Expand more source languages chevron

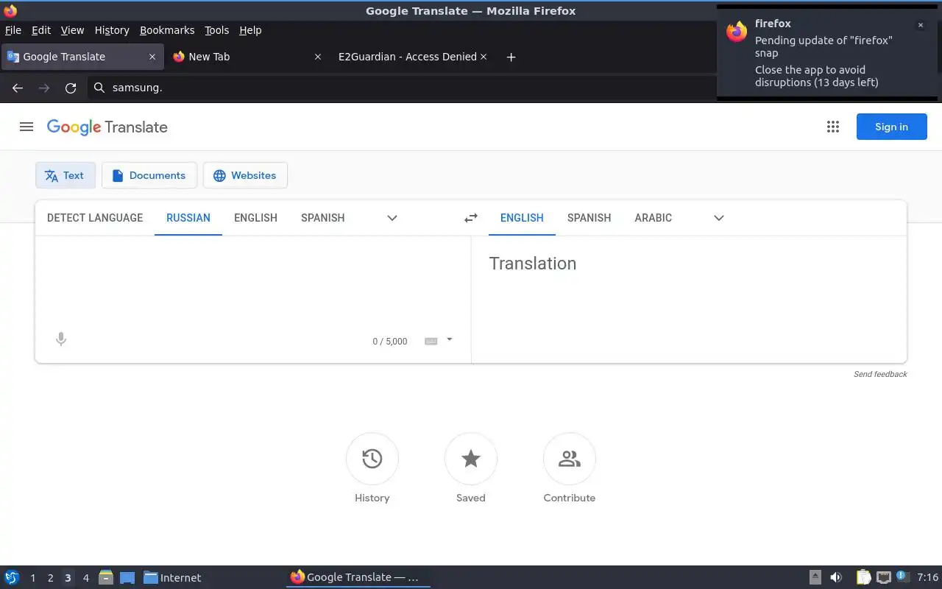pyautogui.click(x=392, y=218)
